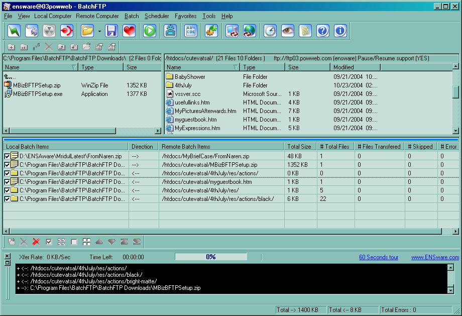Sort batch list by Total Size column
The height and width of the screenshot is (316, 462).
click(x=300, y=147)
